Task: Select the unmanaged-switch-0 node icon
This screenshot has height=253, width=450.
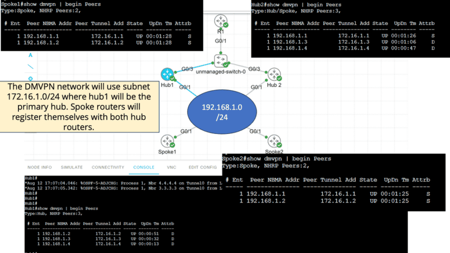Action: (220, 61)
